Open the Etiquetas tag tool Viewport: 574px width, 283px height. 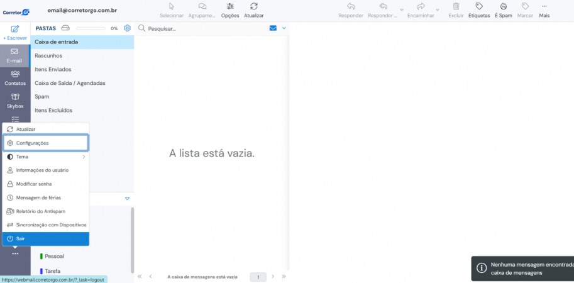point(479,10)
